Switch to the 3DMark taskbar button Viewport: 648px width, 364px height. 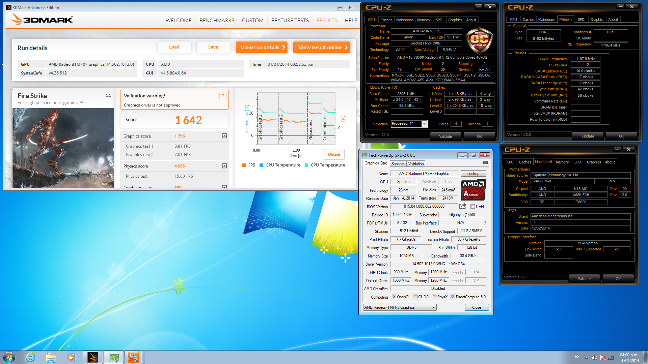click(92, 357)
